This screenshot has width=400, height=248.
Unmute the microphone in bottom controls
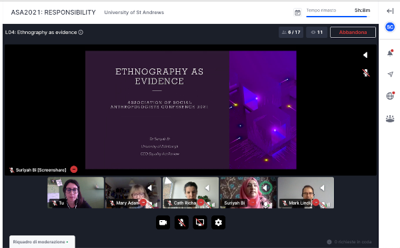(x=181, y=223)
